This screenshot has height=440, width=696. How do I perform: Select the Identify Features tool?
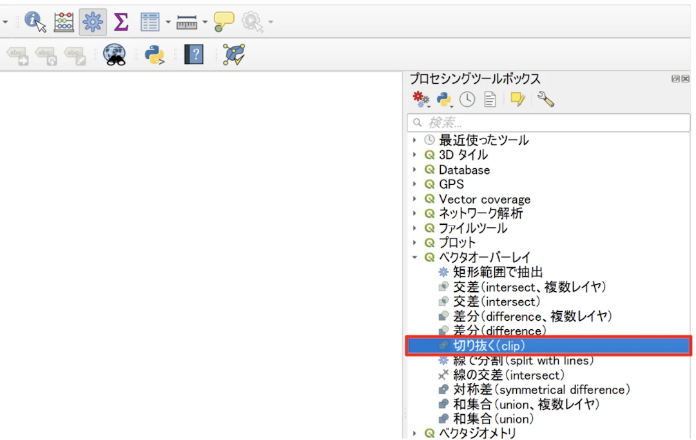[x=35, y=22]
